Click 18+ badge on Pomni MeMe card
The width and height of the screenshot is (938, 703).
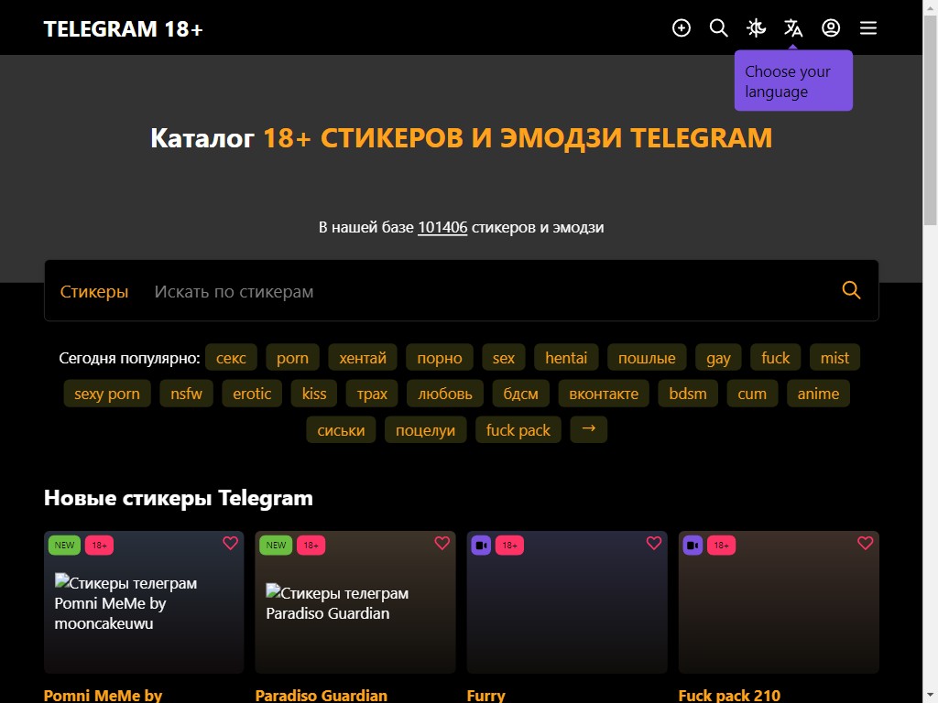pos(99,546)
